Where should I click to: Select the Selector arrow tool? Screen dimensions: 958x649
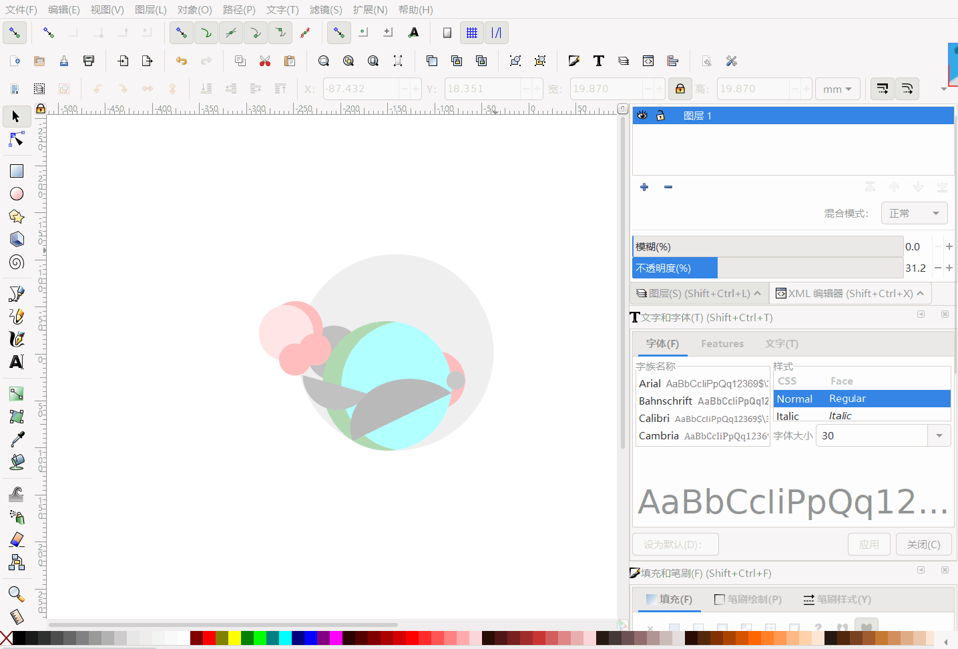16,117
